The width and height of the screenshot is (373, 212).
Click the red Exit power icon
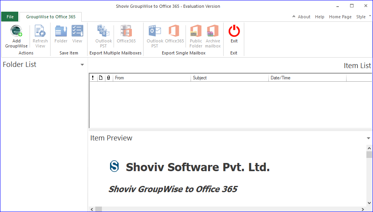234,31
